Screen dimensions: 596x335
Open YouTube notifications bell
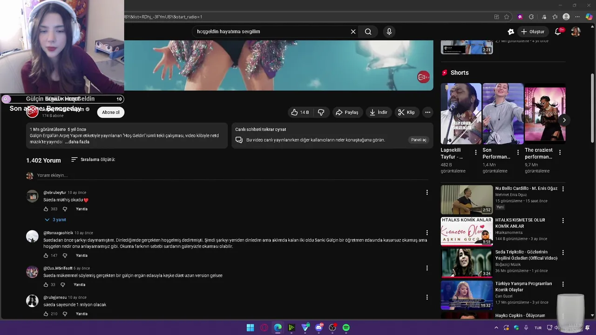[x=558, y=32]
